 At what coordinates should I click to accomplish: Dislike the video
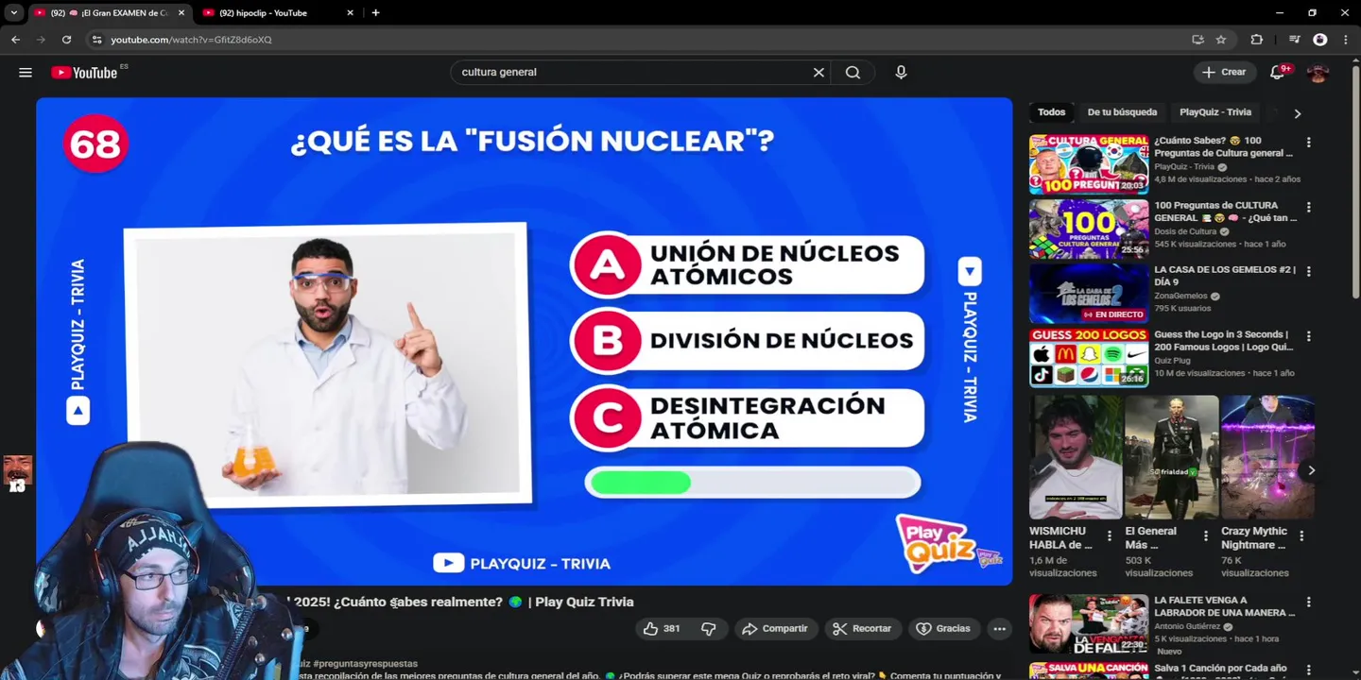[x=709, y=629]
